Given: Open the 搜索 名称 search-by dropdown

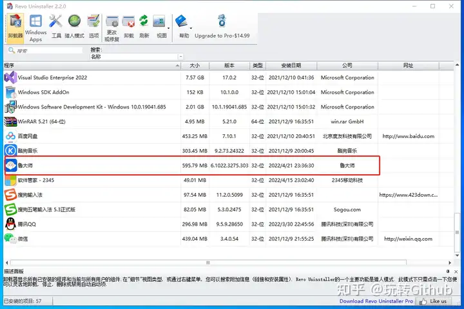Looking at the screenshot, I should click(180, 56).
